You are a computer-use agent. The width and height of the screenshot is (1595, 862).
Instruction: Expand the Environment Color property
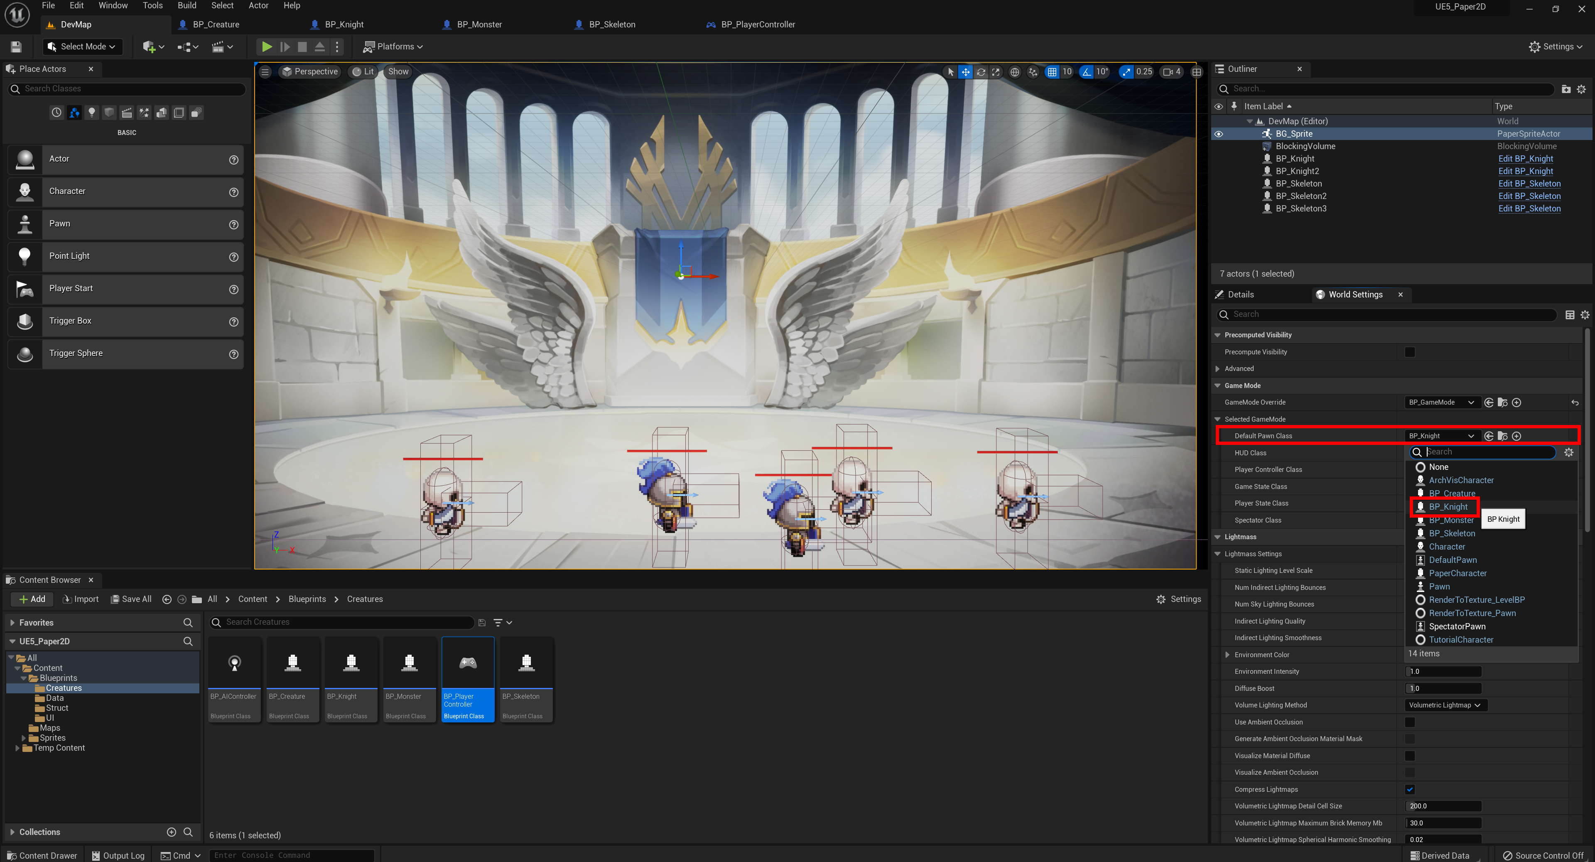(1227, 655)
